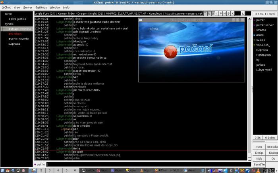
Task: Open the Server menu
Action: pos(28,8)
